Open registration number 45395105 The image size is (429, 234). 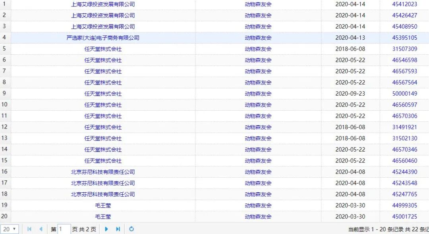click(x=405, y=38)
